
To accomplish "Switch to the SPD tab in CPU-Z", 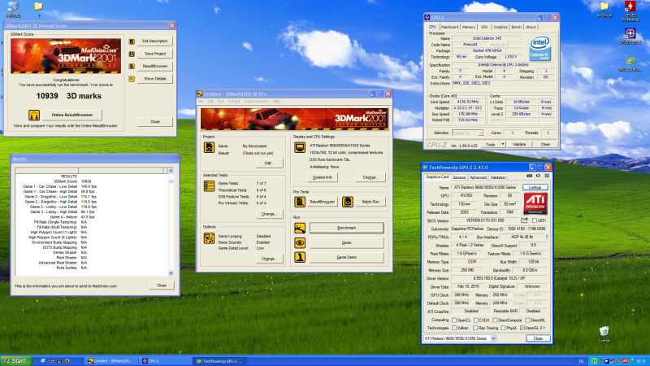I will 484,27.
